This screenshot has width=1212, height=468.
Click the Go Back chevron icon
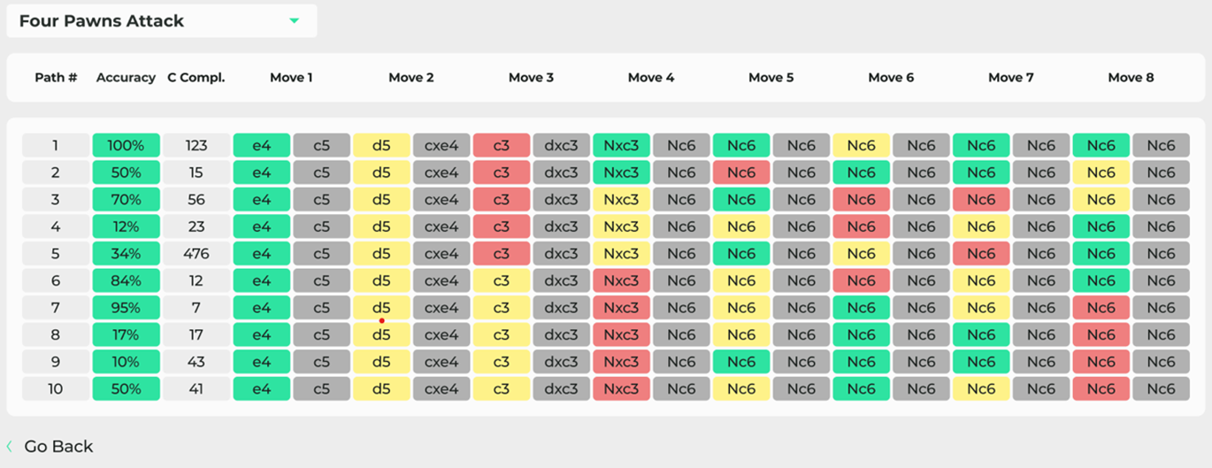tap(10, 447)
